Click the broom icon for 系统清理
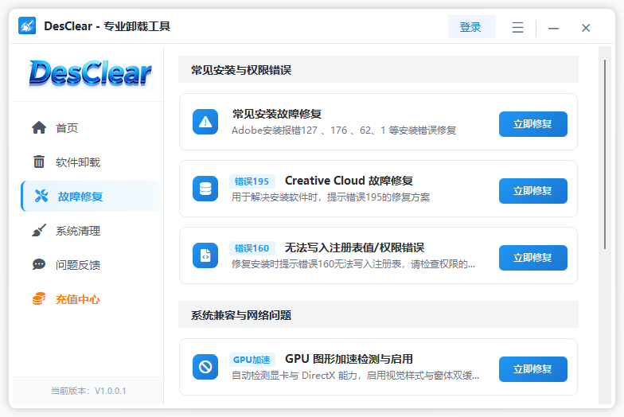 39,231
